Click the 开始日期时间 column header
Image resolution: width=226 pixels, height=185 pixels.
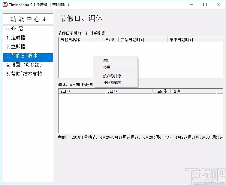143,40
